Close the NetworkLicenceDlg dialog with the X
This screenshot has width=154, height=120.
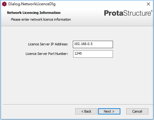[x=148, y=4]
